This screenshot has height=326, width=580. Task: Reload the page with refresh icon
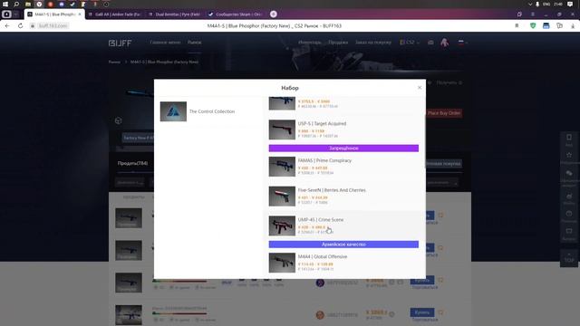pos(20,26)
